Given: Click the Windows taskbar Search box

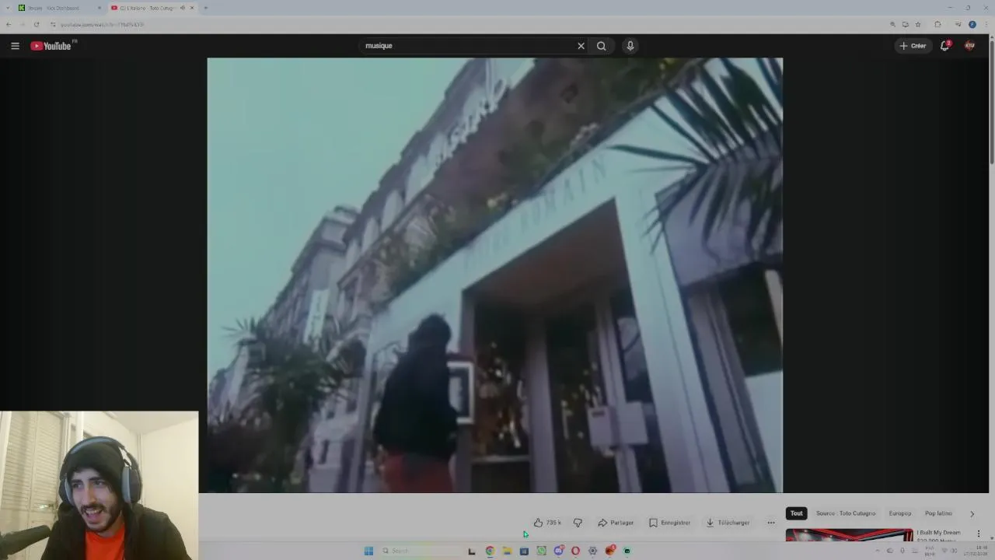Looking at the screenshot, I should 421,551.
